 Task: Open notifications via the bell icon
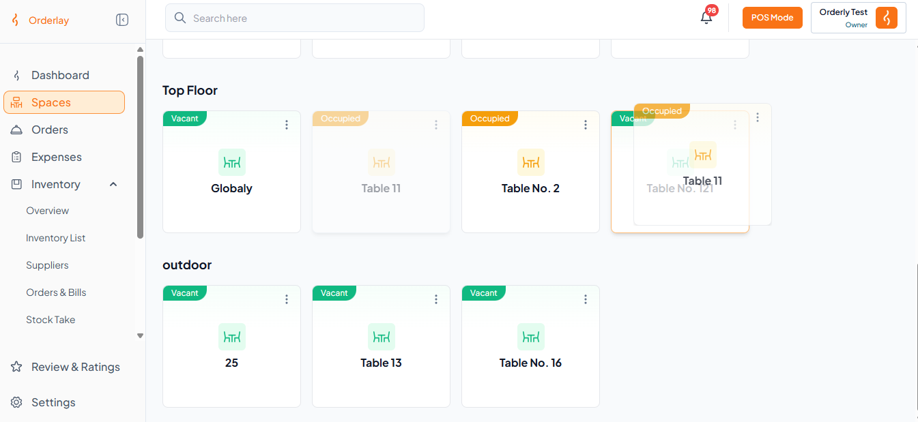(706, 18)
